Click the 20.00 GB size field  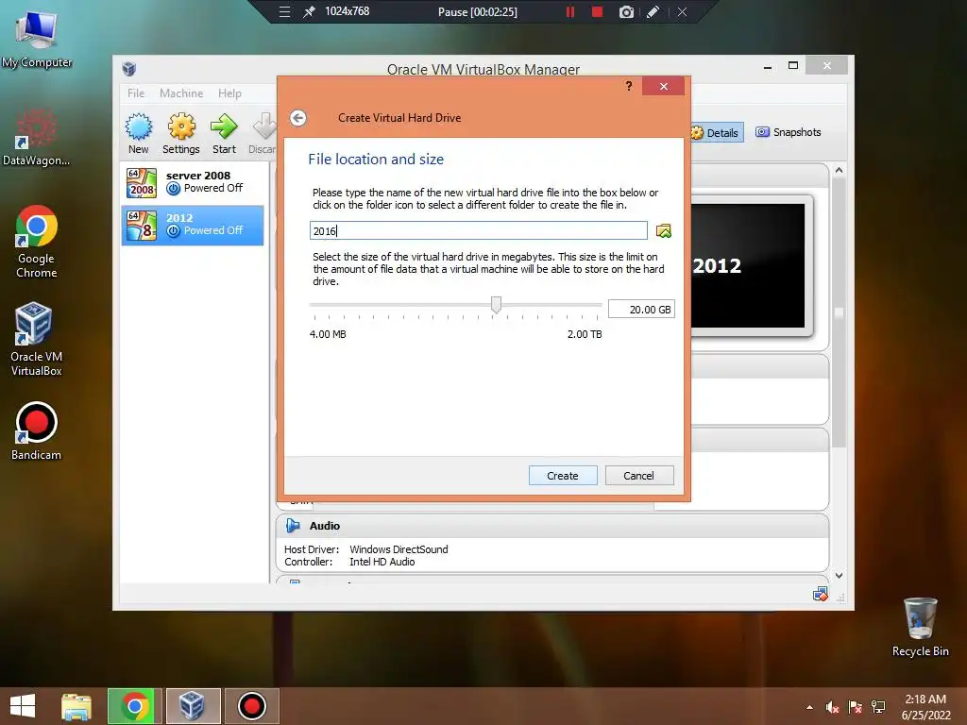coord(641,309)
